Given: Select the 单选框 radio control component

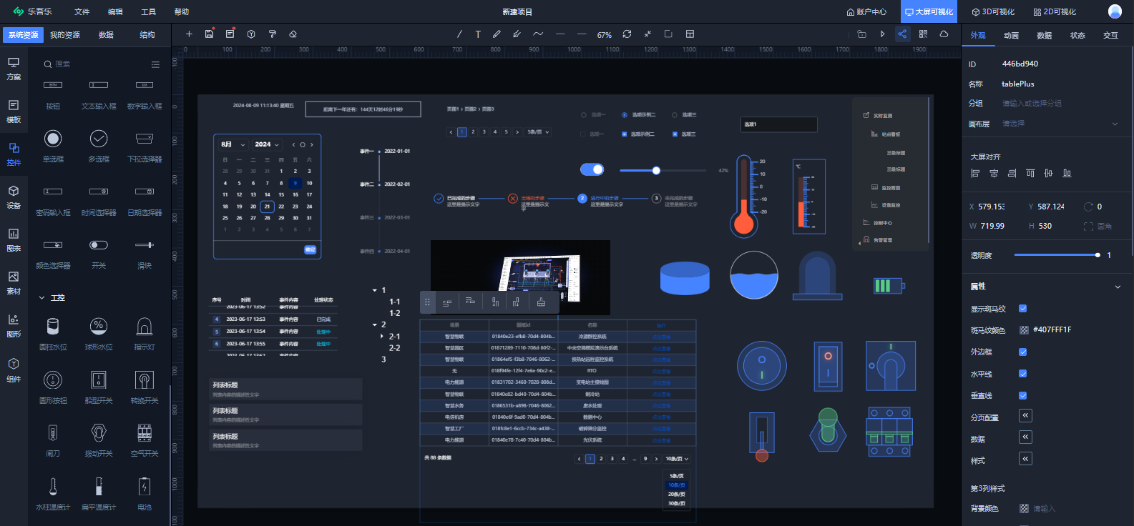Looking at the screenshot, I should click(53, 146).
